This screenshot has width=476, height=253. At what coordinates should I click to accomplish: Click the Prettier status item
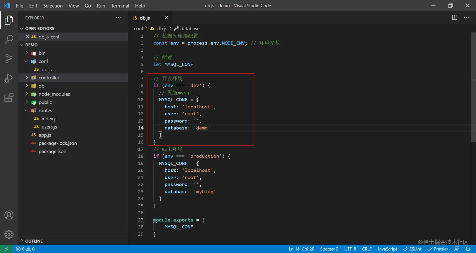point(438,249)
